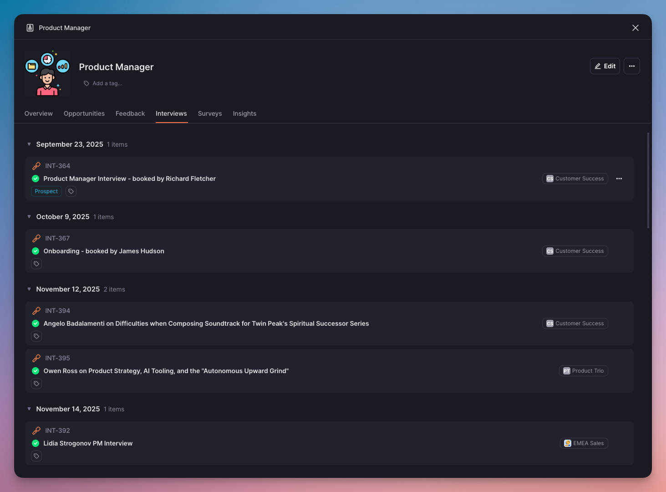
Task: Click the link icon beside INT-364
Action: 36,166
